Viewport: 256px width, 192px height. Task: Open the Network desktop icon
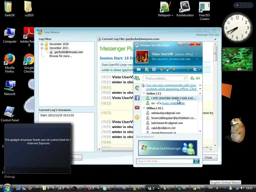pyautogui.click(x=10, y=88)
